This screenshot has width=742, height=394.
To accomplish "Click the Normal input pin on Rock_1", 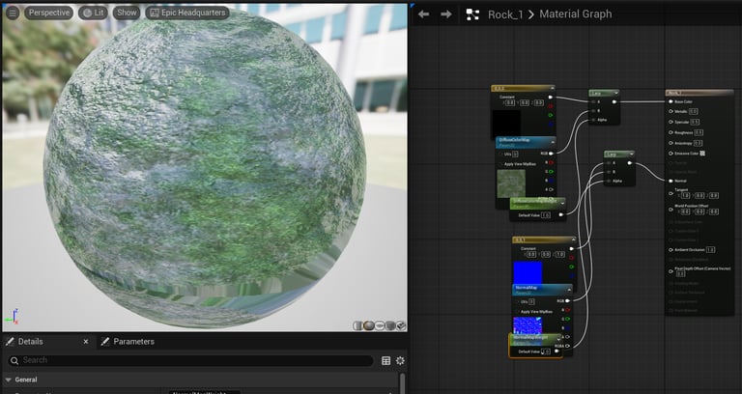I will click(x=671, y=181).
